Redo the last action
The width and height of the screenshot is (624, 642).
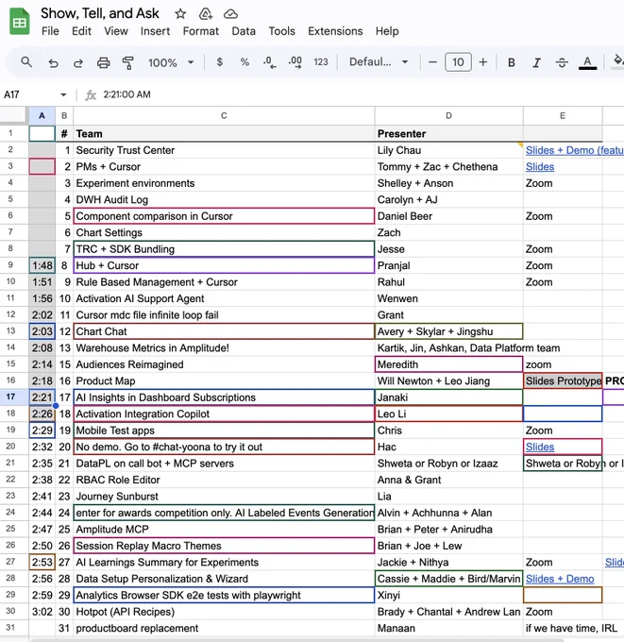(77, 62)
